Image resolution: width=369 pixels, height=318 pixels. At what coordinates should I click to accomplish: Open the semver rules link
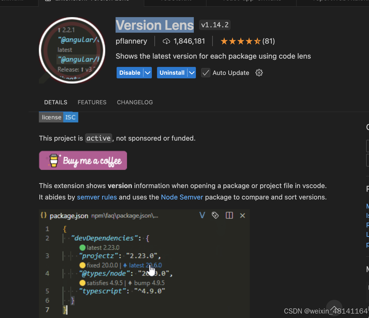click(x=97, y=197)
